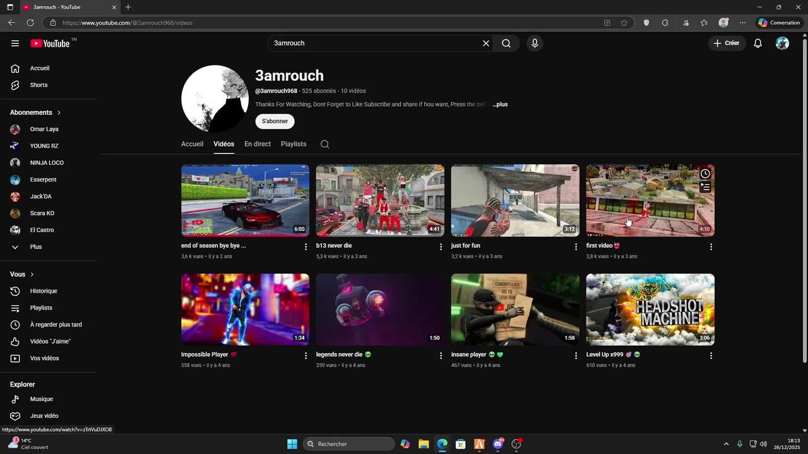This screenshot has width=808, height=454.
Task: Open Discord from taskbar
Action: (498, 444)
